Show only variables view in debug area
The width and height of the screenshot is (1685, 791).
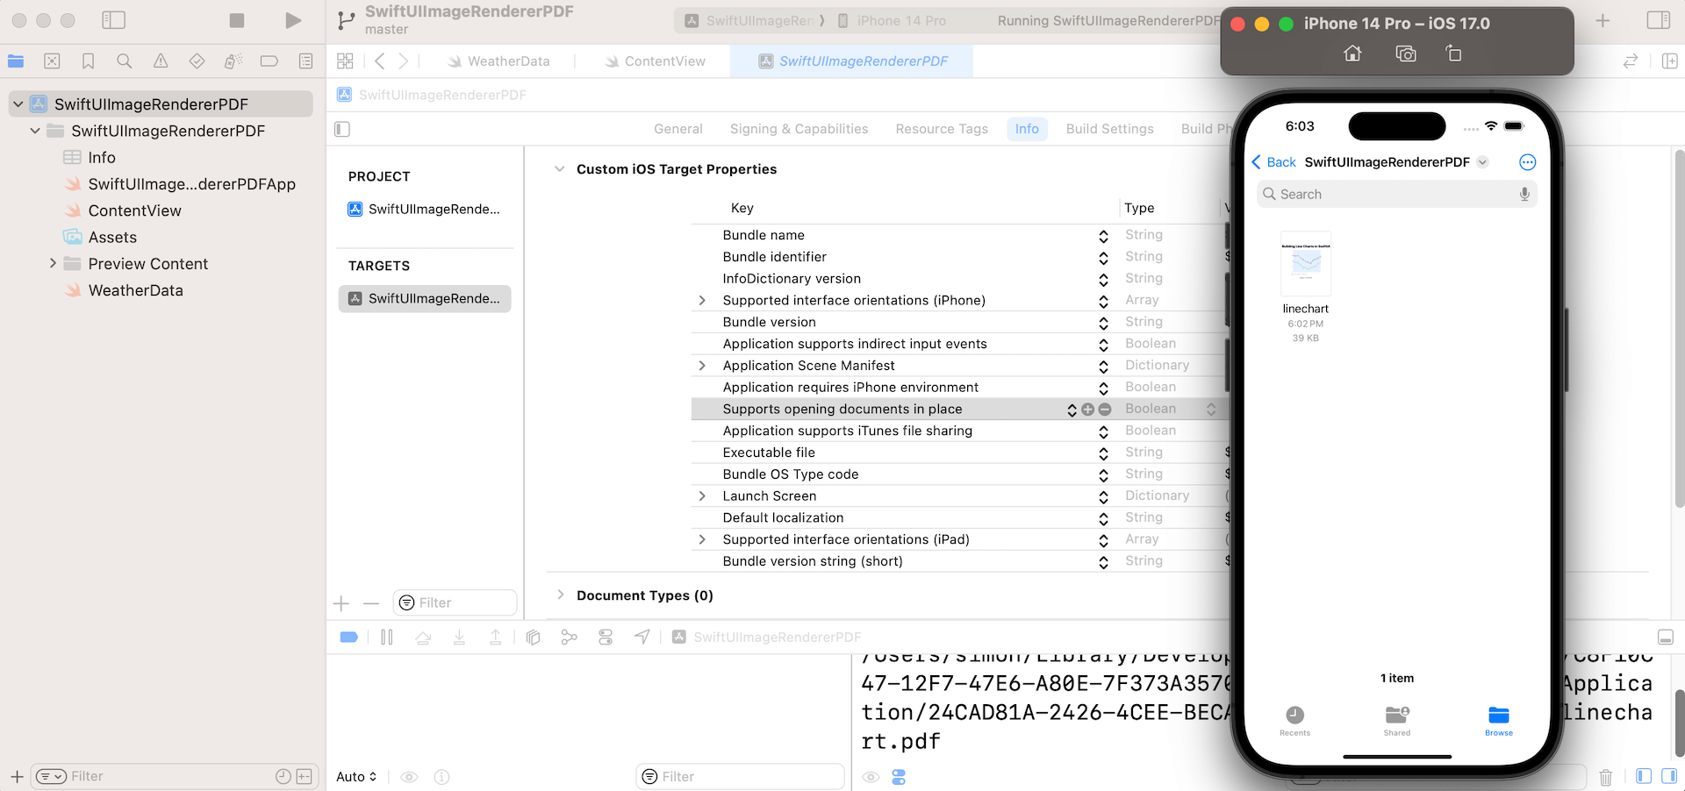click(1644, 776)
